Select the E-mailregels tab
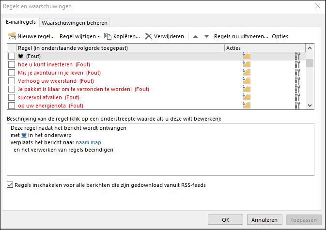This screenshot has height=230, width=326. (x=21, y=22)
